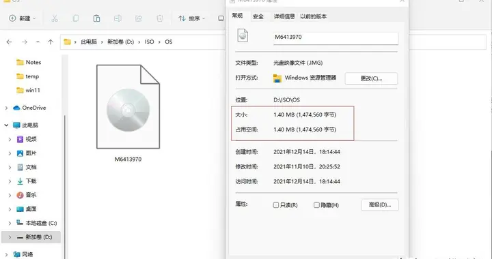Click the forward navigation arrow in Explorer
This screenshot has height=259, width=492.
[24, 42]
